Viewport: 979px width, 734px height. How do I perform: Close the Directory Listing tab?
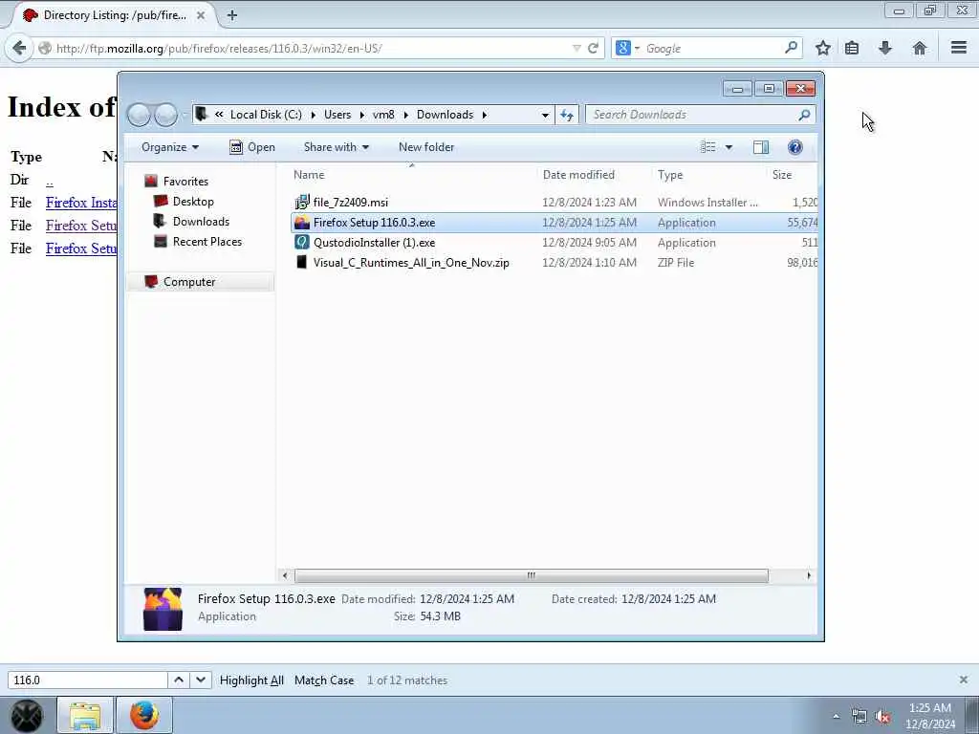click(201, 15)
